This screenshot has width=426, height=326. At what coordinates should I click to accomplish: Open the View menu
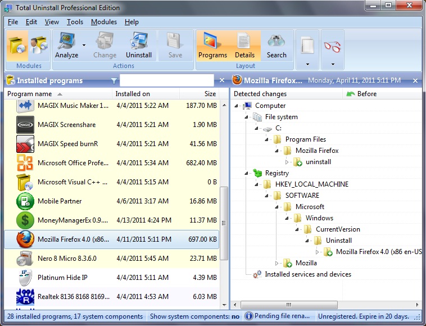point(52,22)
